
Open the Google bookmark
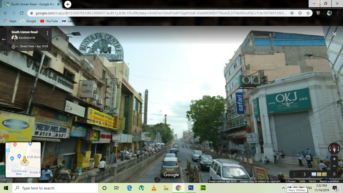(x=28, y=21)
